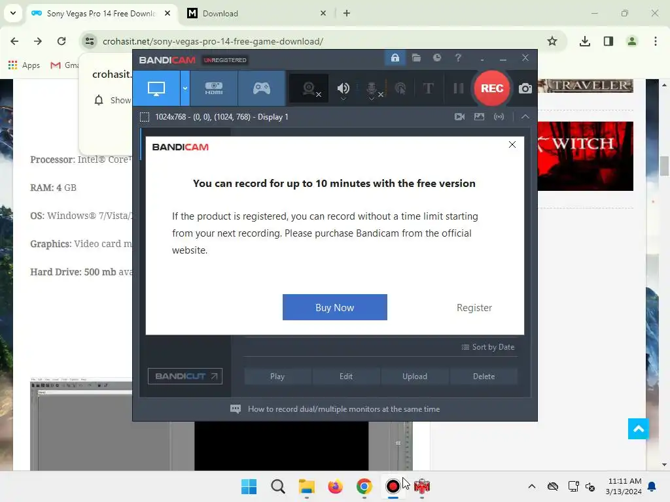The height and width of the screenshot is (502, 670).
Task: Open the video list icon
Action: coord(460,116)
